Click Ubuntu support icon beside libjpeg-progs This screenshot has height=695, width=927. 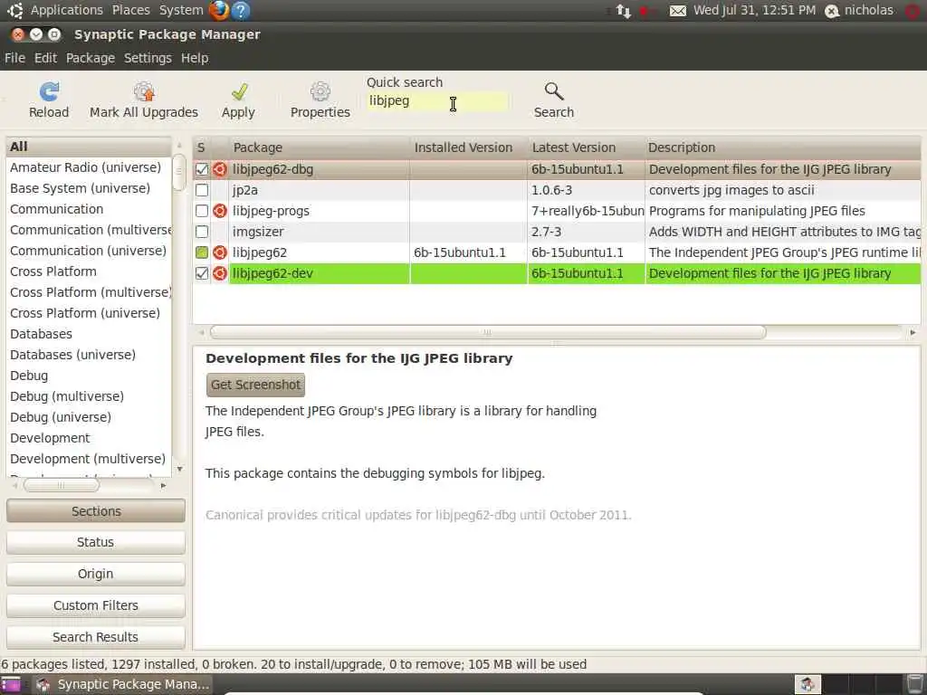click(x=220, y=211)
